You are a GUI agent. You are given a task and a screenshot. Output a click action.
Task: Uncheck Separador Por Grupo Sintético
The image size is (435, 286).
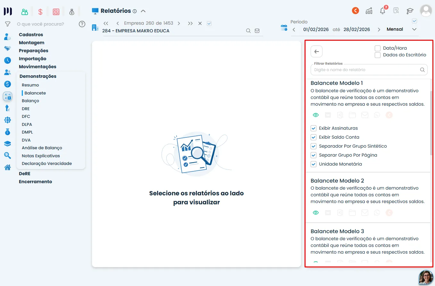tap(314, 146)
